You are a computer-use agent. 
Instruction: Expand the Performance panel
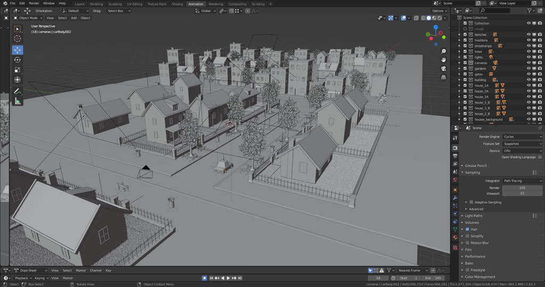click(475, 257)
